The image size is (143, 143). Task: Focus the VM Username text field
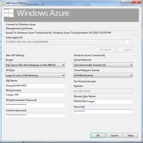(x=35, y=95)
